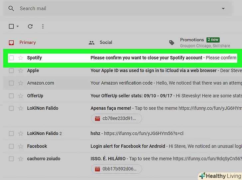Viewport: 242px width, 180px height.
Task: Select the OfferUp email checkbox
Action: point(11,96)
